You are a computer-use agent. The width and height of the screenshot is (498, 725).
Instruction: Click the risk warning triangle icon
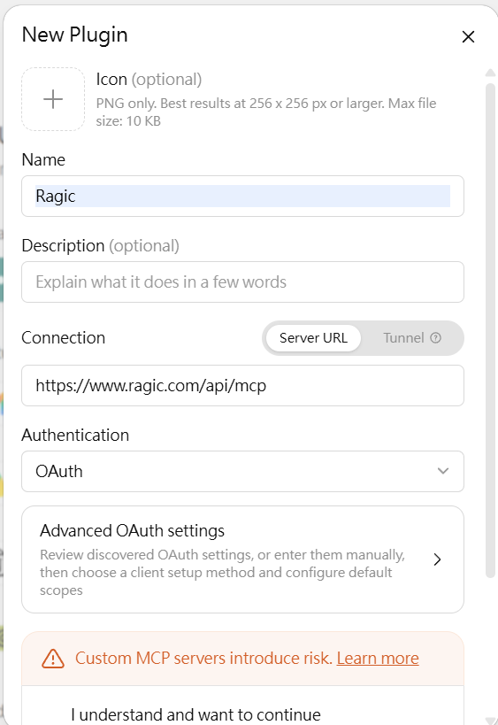pos(53,659)
